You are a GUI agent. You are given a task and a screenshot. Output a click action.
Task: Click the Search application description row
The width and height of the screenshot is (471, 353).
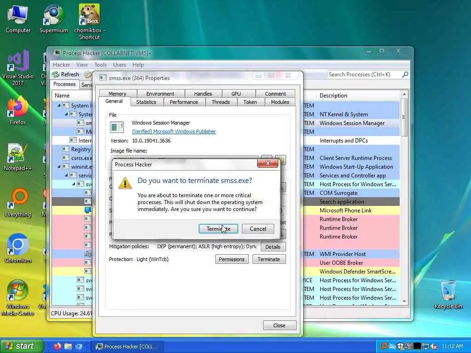[x=342, y=202]
